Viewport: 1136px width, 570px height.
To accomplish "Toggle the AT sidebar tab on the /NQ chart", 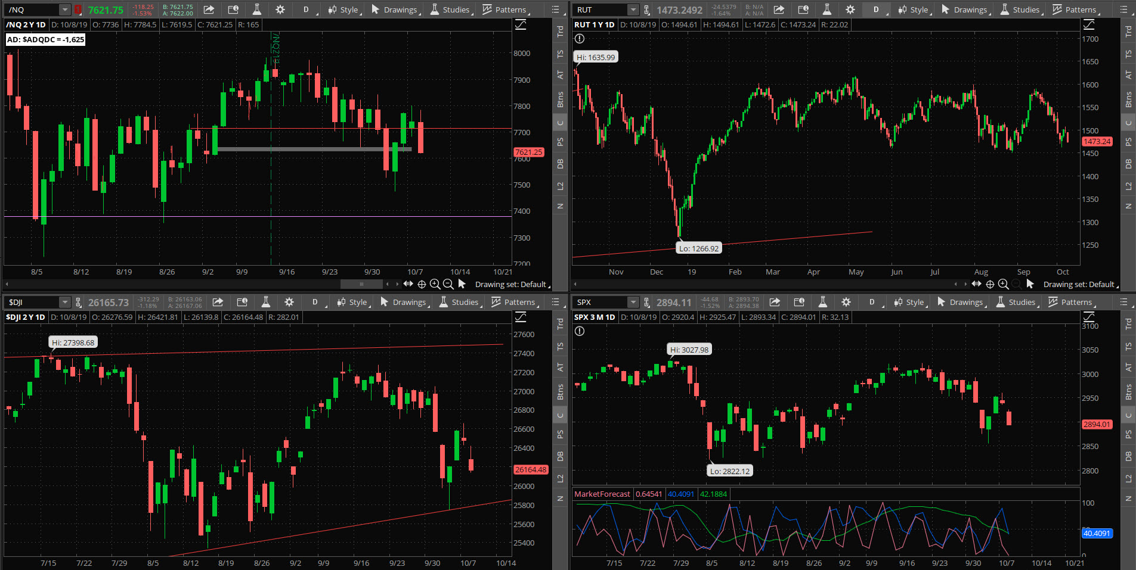I will tap(560, 75).
